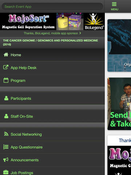Open the Announcements menu entry
The width and height of the screenshot is (131, 175).
click(52, 160)
